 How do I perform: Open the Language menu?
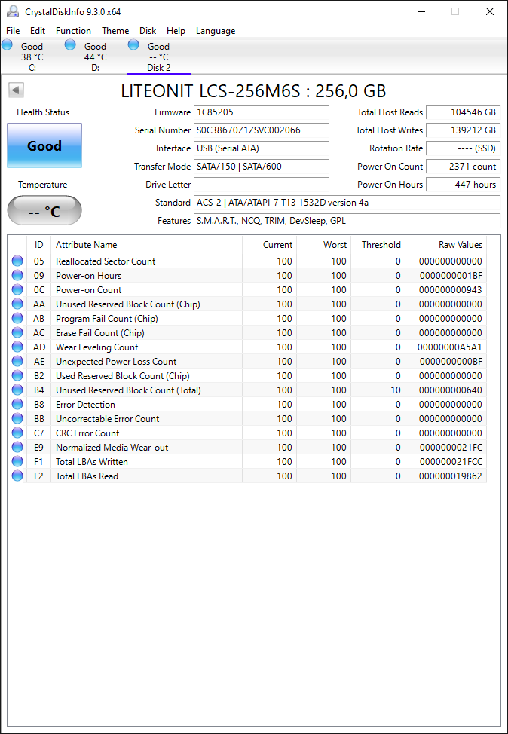coord(216,31)
